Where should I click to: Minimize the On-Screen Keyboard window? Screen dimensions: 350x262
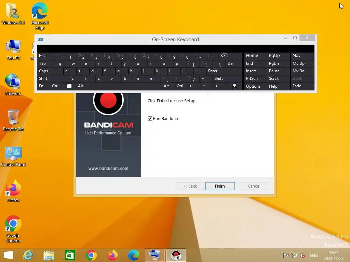285,38
